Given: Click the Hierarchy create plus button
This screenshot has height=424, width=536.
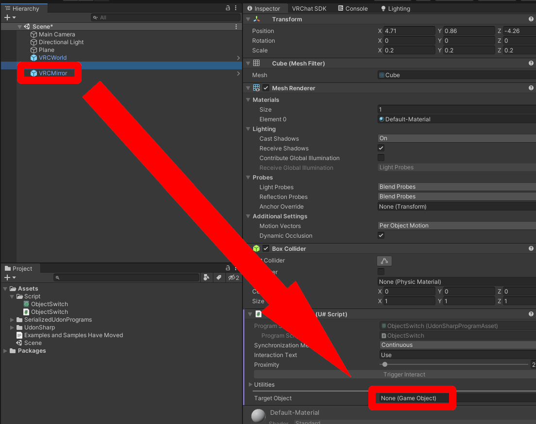Looking at the screenshot, I should (7, 17).
